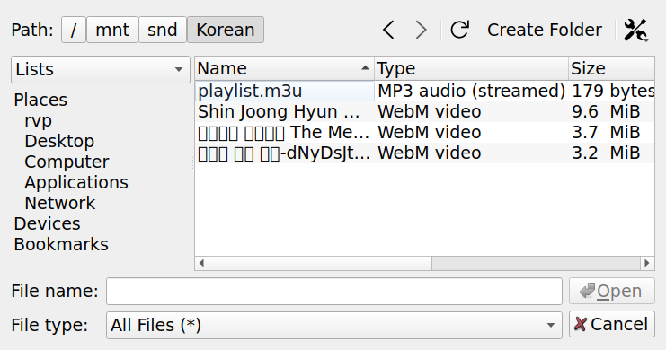666x350 pixels.
Task: Open Computer in Places
Action: coord(67,162)
